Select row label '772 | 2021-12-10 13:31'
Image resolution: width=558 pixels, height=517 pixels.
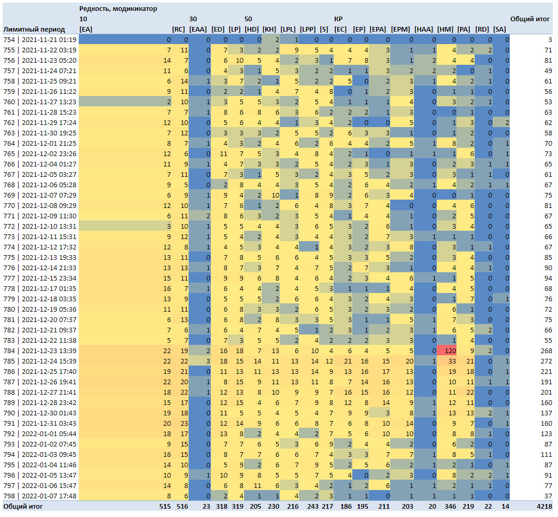click(x=40, y=226)
